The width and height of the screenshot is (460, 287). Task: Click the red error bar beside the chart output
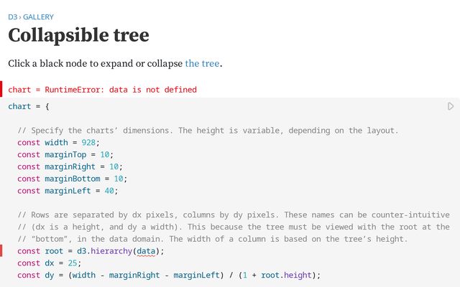click(1, 90)
